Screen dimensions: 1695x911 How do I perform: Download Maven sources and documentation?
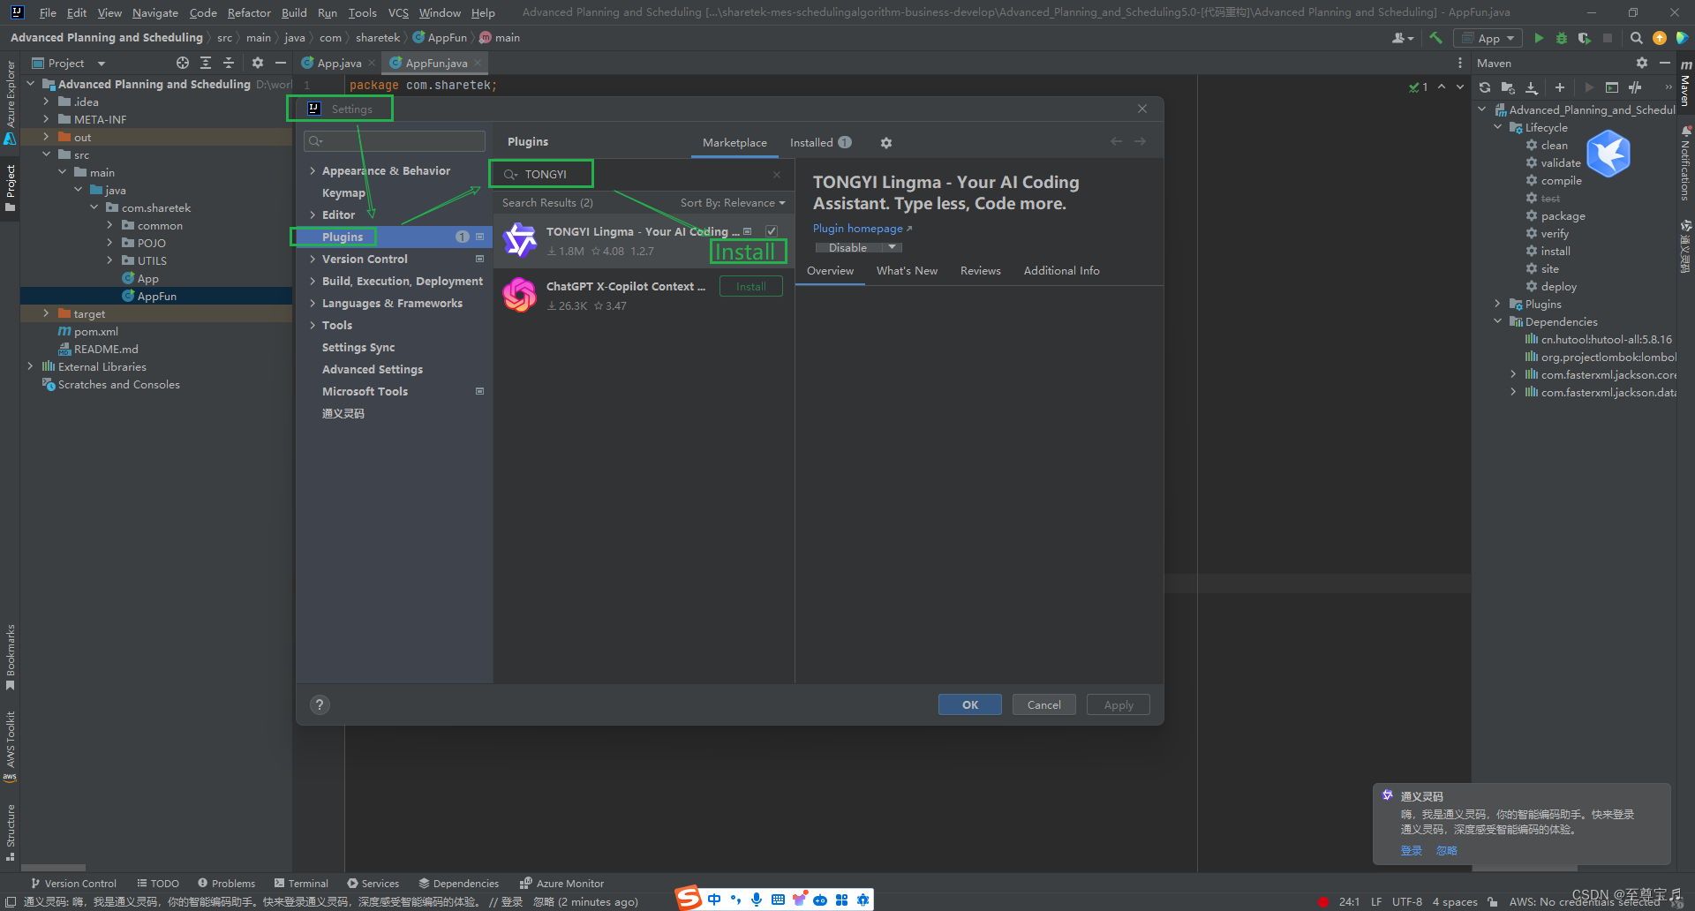tap(1532, 87)
